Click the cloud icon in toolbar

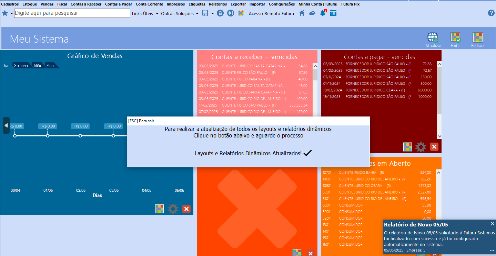(x=312, y=13)
